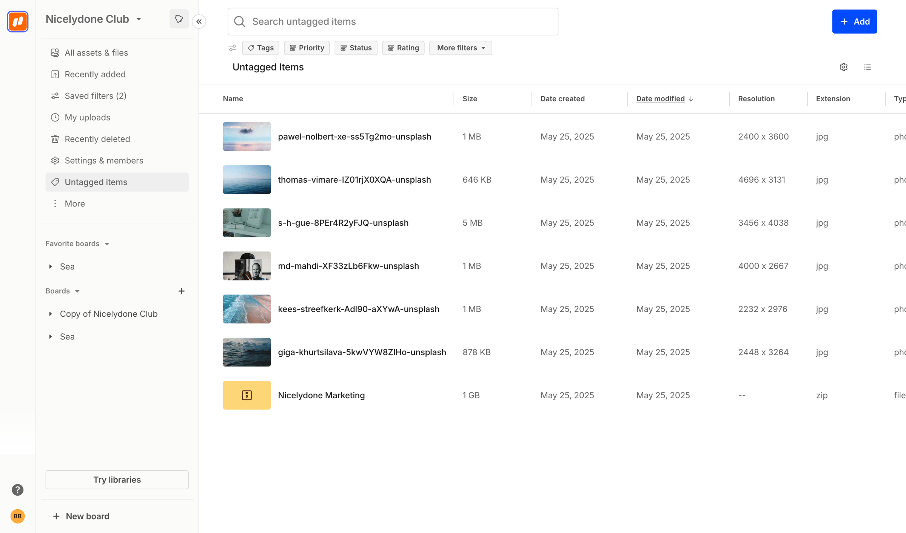Click the kees-streefkerk-Adl90-aXYwA-unsplash file name
906x533 pixels.
[x=359, y=309]
